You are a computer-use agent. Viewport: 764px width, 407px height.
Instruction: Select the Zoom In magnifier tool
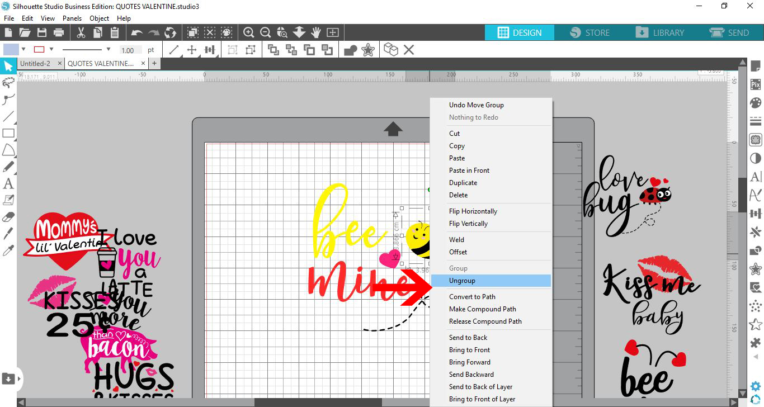point(249,32)
